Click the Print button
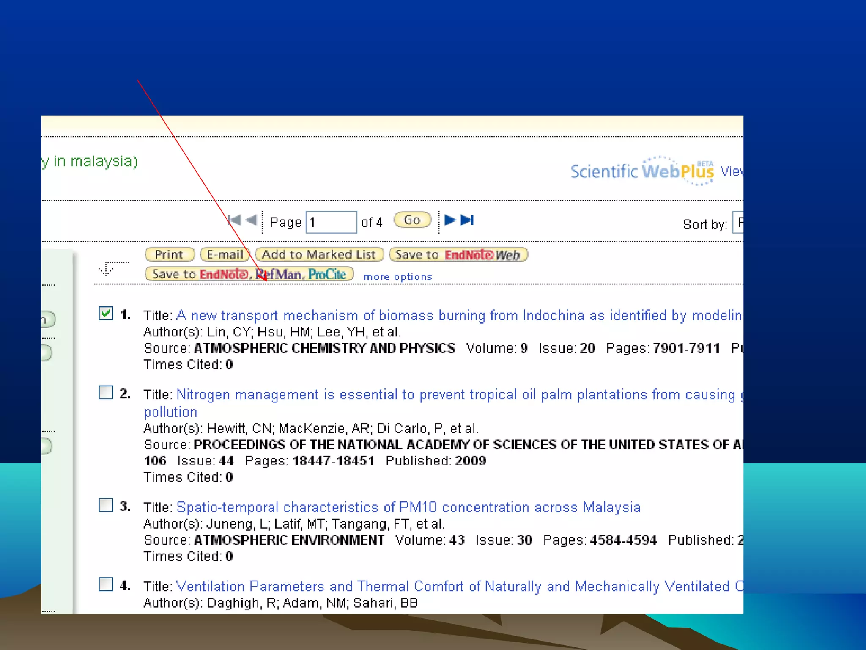Image resolution: width=866 pixels, height=650 pixels. [169, 254]
